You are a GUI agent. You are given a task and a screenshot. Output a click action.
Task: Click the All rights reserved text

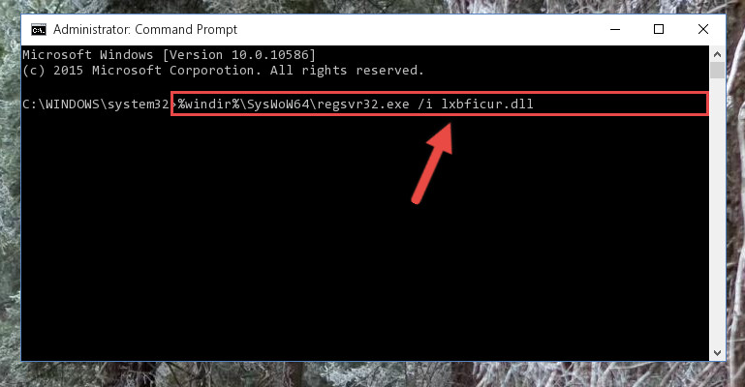[x=347, y=71]
